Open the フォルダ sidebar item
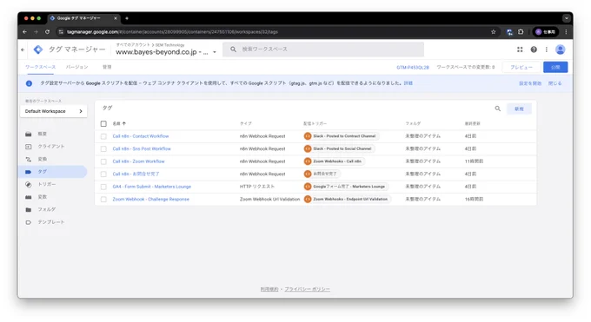Screen dimensions: 591x322 pos(53,209)
